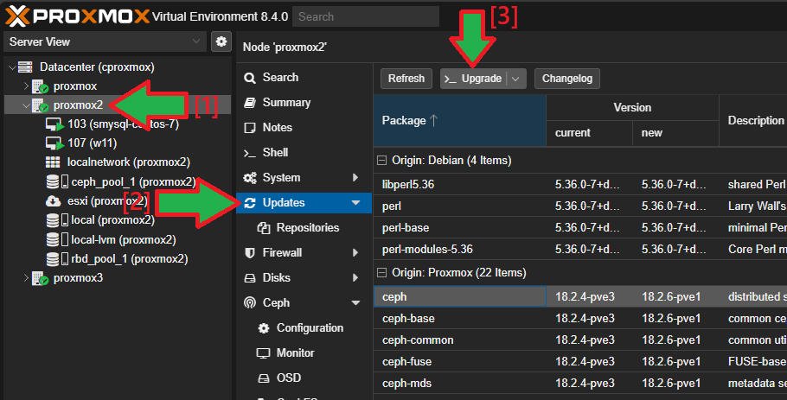Expand the System submenu arrow
787x400 pixels.
tap(355, 177)
